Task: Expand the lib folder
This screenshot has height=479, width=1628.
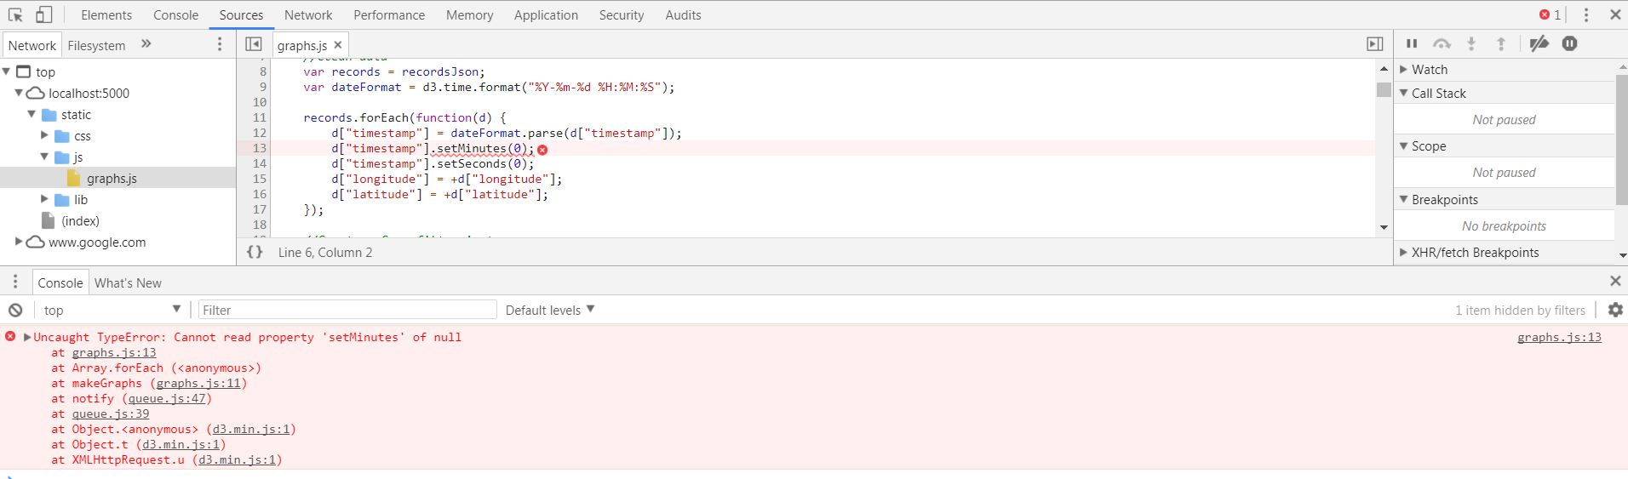Action: click(44, 199)
